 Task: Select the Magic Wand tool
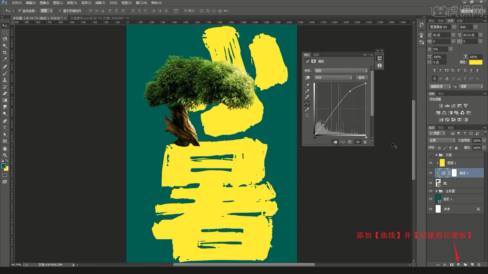[5, 46]
